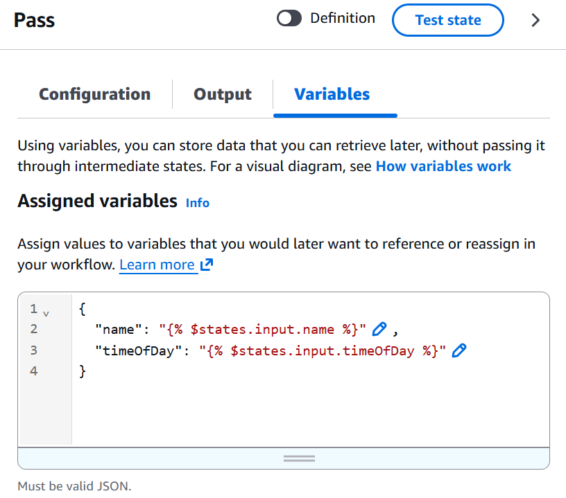This screenshot has height=498, width=566.
Task: Open the side panel using the right chevron
Action: click(x=535, y=20)
